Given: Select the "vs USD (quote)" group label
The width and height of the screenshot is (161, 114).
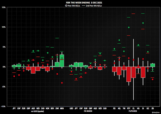Looking at the screenshot, I should coord(38,111).
